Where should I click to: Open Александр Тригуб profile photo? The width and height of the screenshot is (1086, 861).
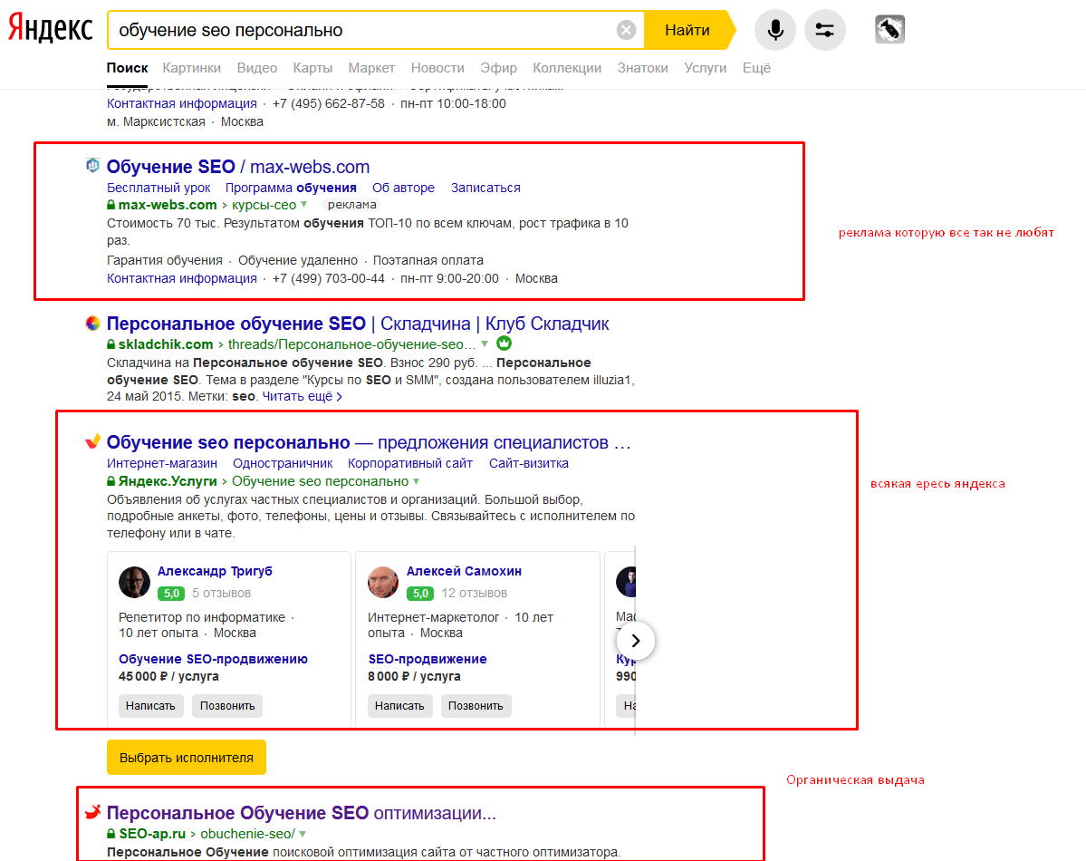pos(134,582)
